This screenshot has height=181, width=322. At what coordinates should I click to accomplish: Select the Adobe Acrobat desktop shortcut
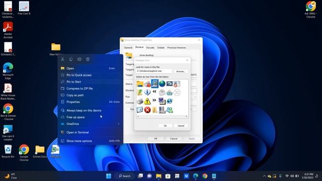pyautogui.click(x=8, y=30)
